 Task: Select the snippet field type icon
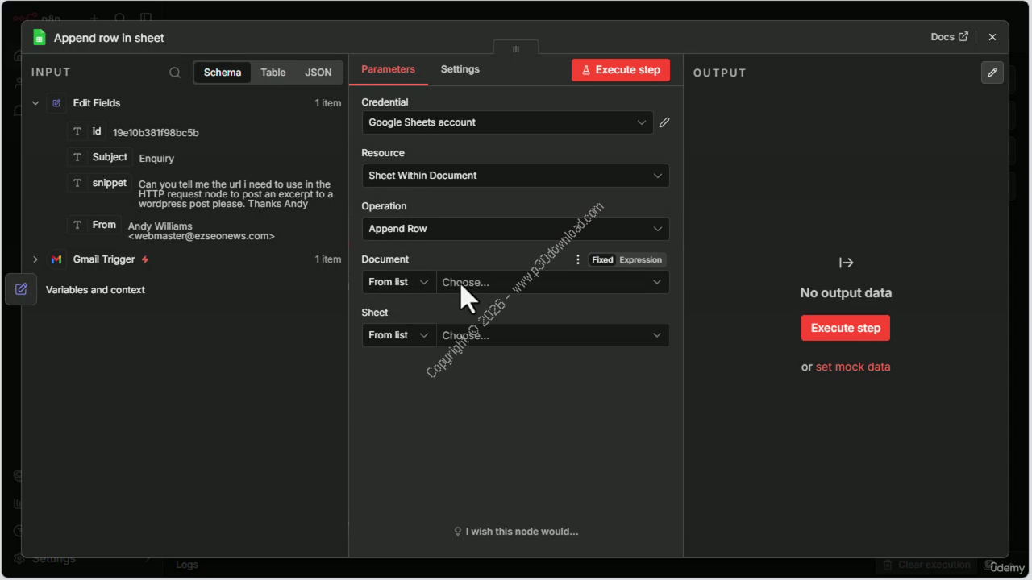tap(77, 183)
